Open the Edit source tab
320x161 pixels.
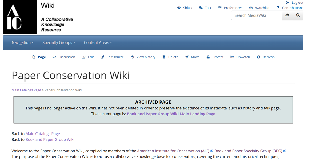(112, 57)
